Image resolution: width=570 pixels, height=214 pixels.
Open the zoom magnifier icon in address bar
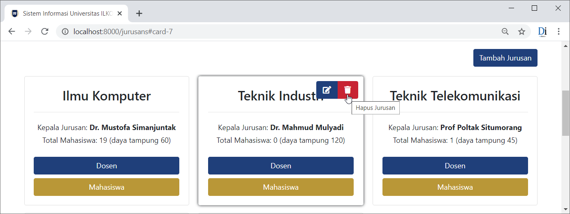505,31
